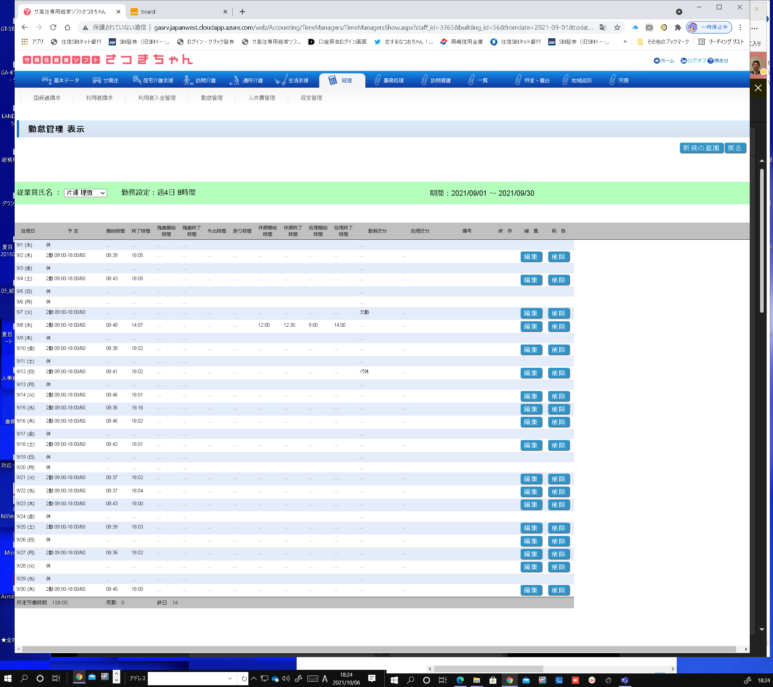Click 削除 for the 9/30 row
The width and height of the screenshot is (773, 687).
click(x=558, y=590)
